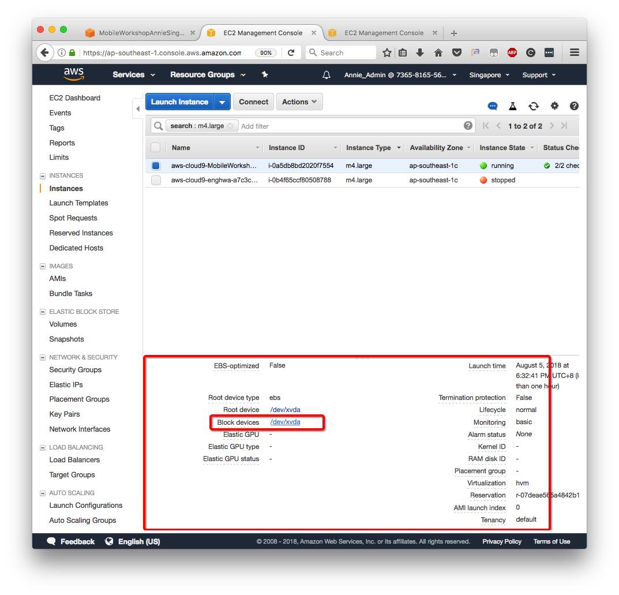This screenshot has height=595, width=619.
Task: Open the Annie_Admin account dropdown
Action: [x=400, y=75]
